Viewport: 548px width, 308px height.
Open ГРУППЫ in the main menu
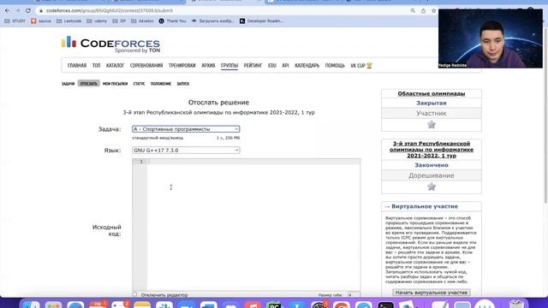pos(229,66)
